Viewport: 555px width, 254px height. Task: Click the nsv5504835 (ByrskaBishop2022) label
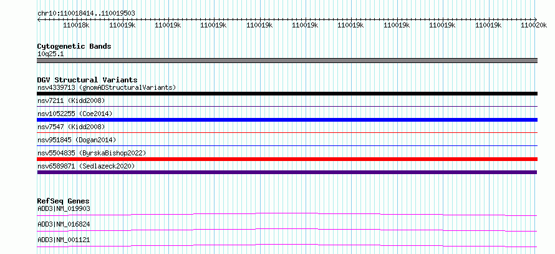[92, 153]
